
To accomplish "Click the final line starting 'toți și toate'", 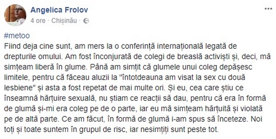I will (x=111, y=130).
